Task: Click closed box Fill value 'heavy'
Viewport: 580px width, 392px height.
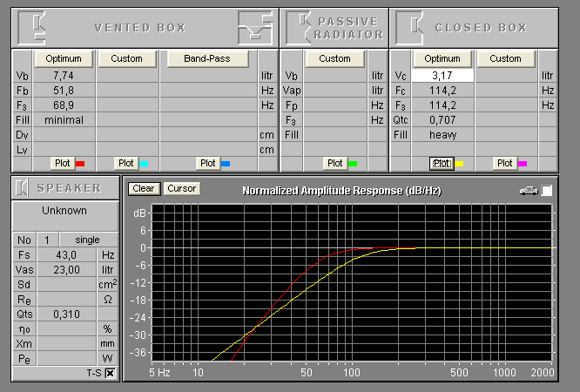Action: (x=442, y=135)
